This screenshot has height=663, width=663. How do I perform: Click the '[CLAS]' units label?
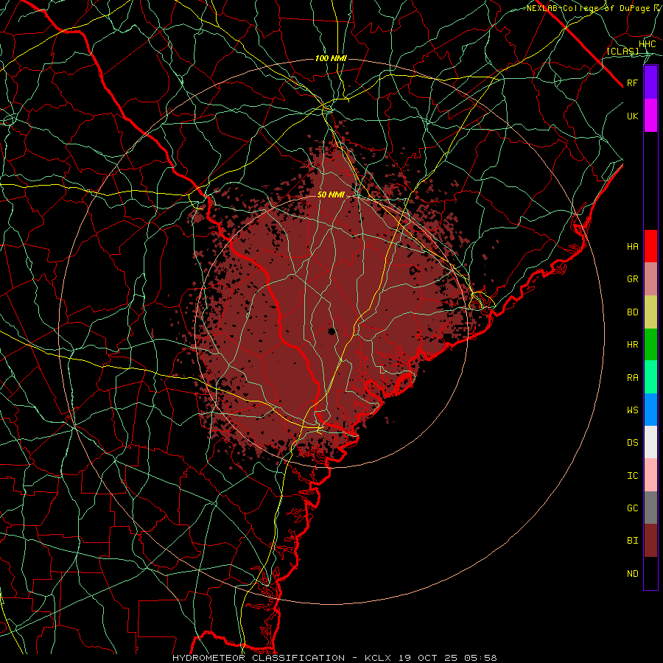click(x=622, y=51)
